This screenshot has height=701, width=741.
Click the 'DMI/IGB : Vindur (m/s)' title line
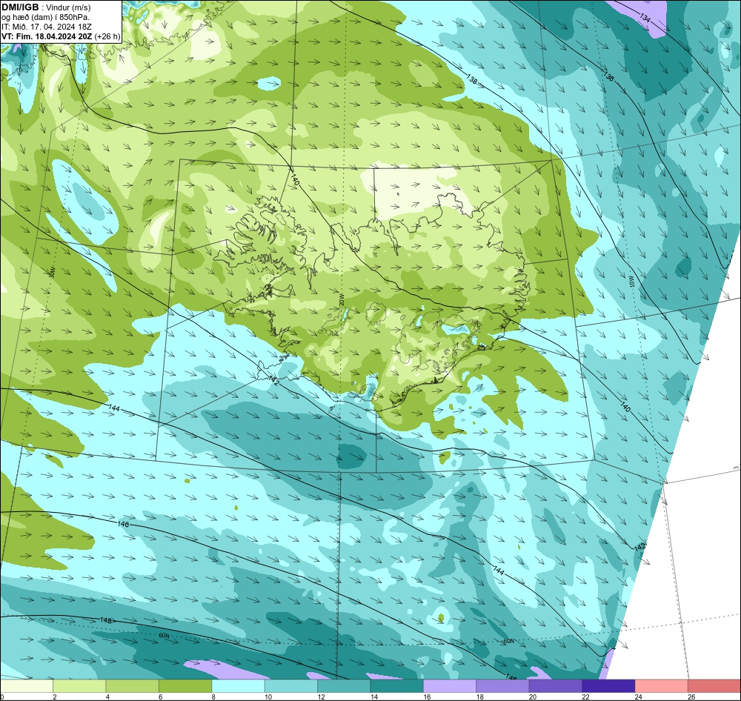[x=46, y=7]
